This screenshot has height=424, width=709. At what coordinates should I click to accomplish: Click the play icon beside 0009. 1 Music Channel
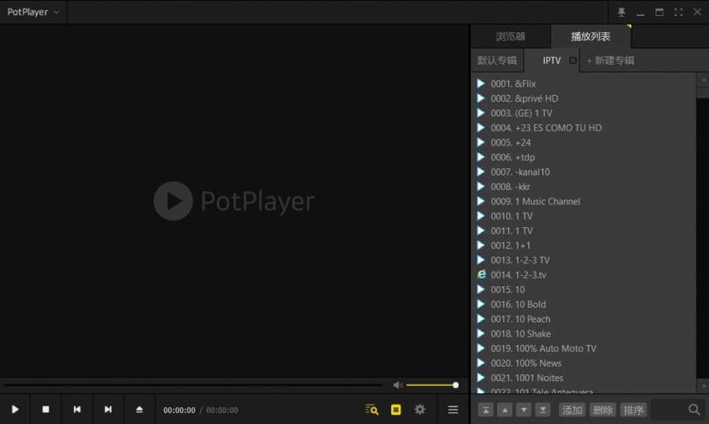pyautogui.click(x=481, y=201)
